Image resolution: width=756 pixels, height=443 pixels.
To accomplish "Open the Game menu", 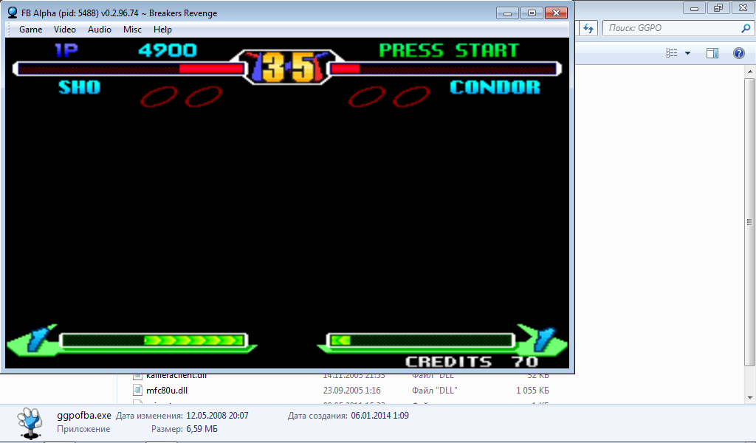I will pos(30,30).
